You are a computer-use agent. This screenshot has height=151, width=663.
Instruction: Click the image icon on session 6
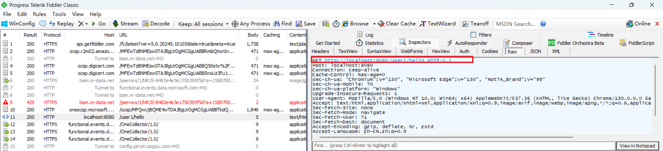coord(6,80)
